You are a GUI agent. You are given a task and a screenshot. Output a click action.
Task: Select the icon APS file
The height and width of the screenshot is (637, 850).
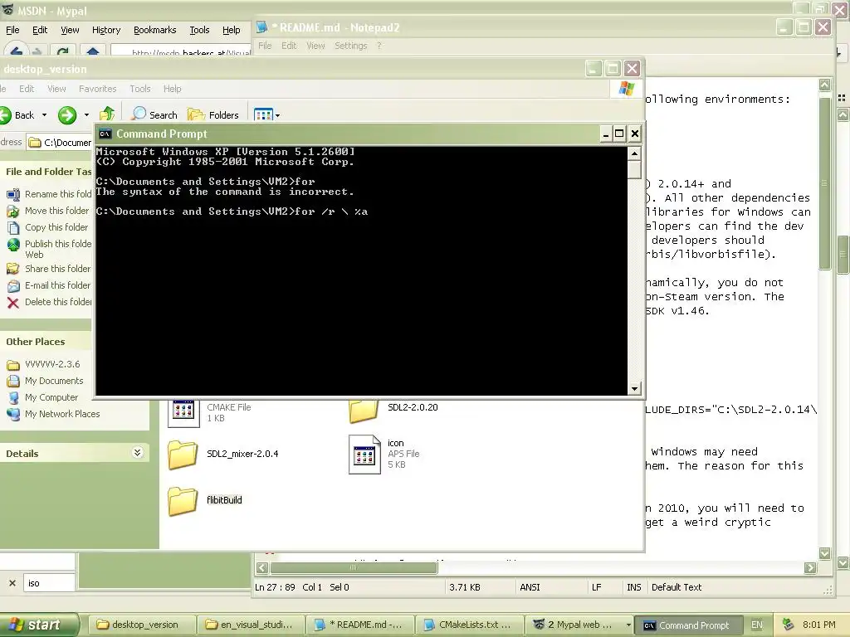[x=364, y=455]
